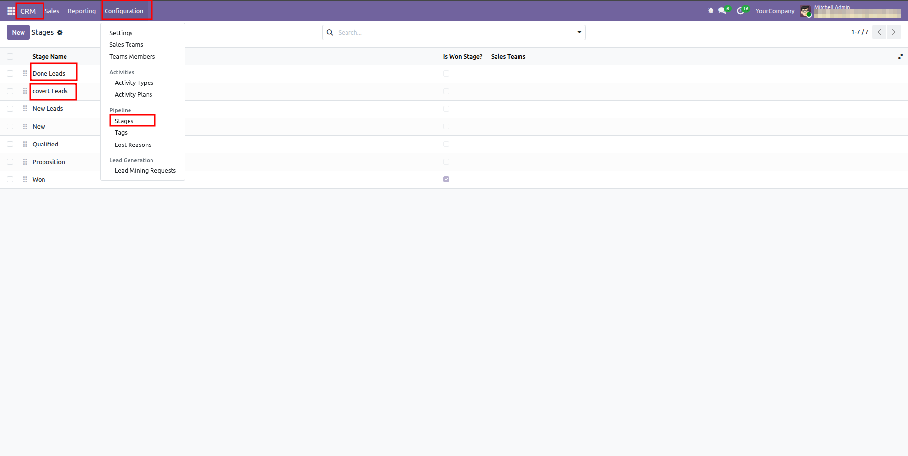Tick the checkbox for Done Leads row

(x=10, y=73)
